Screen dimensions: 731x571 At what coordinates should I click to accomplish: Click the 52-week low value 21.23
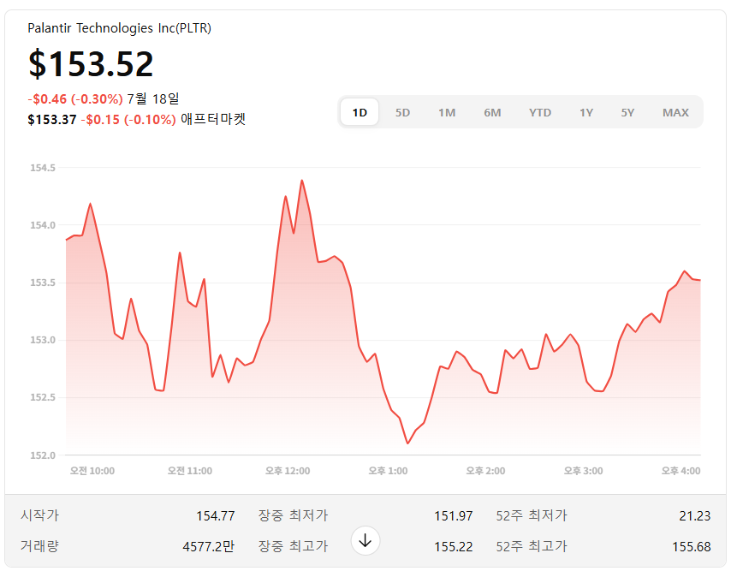[695, 516]
